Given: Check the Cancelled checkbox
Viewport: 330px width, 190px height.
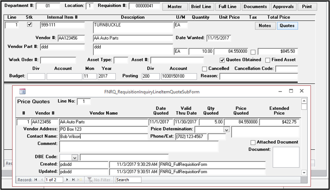Looking at the screenshot, I should 204,69.
